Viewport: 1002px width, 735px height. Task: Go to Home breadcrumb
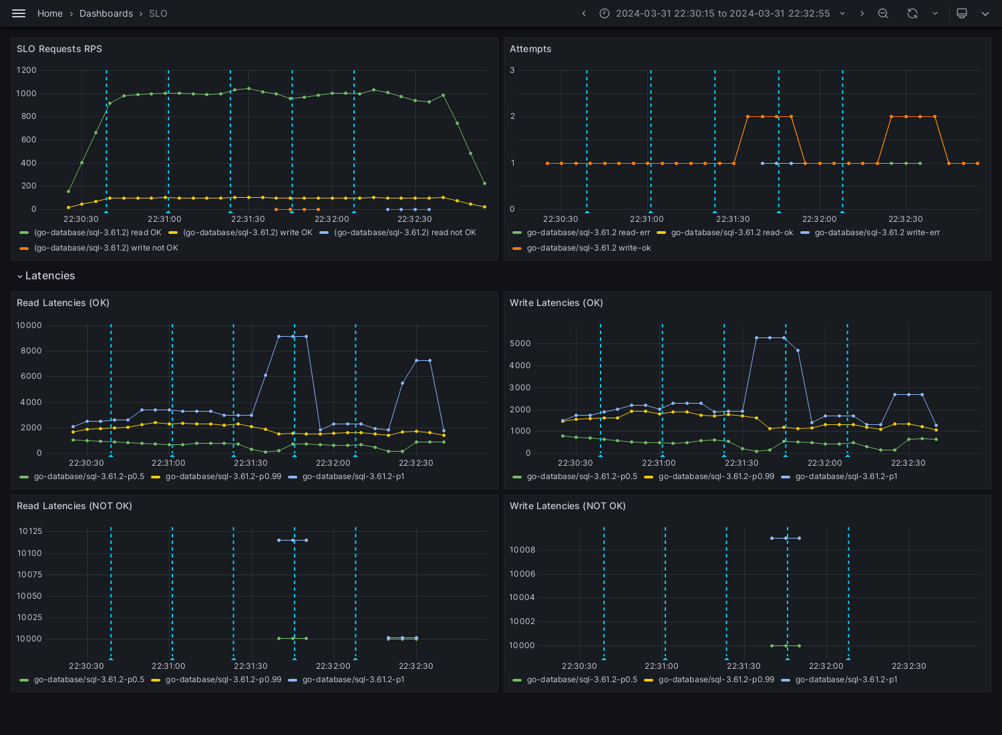point(50,13)
